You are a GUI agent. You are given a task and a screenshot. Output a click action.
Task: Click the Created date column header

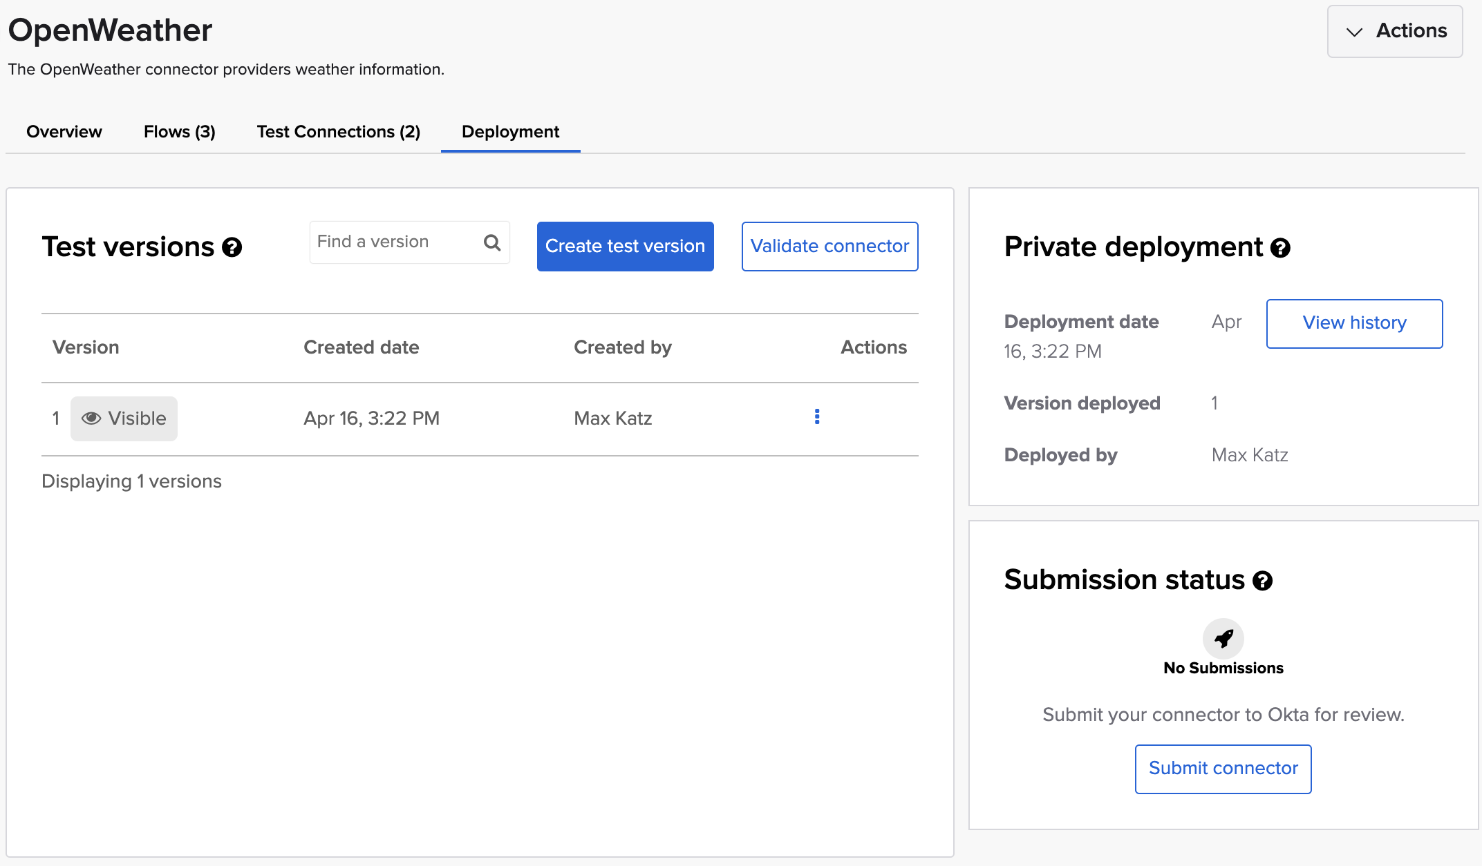tap(361, 347)
